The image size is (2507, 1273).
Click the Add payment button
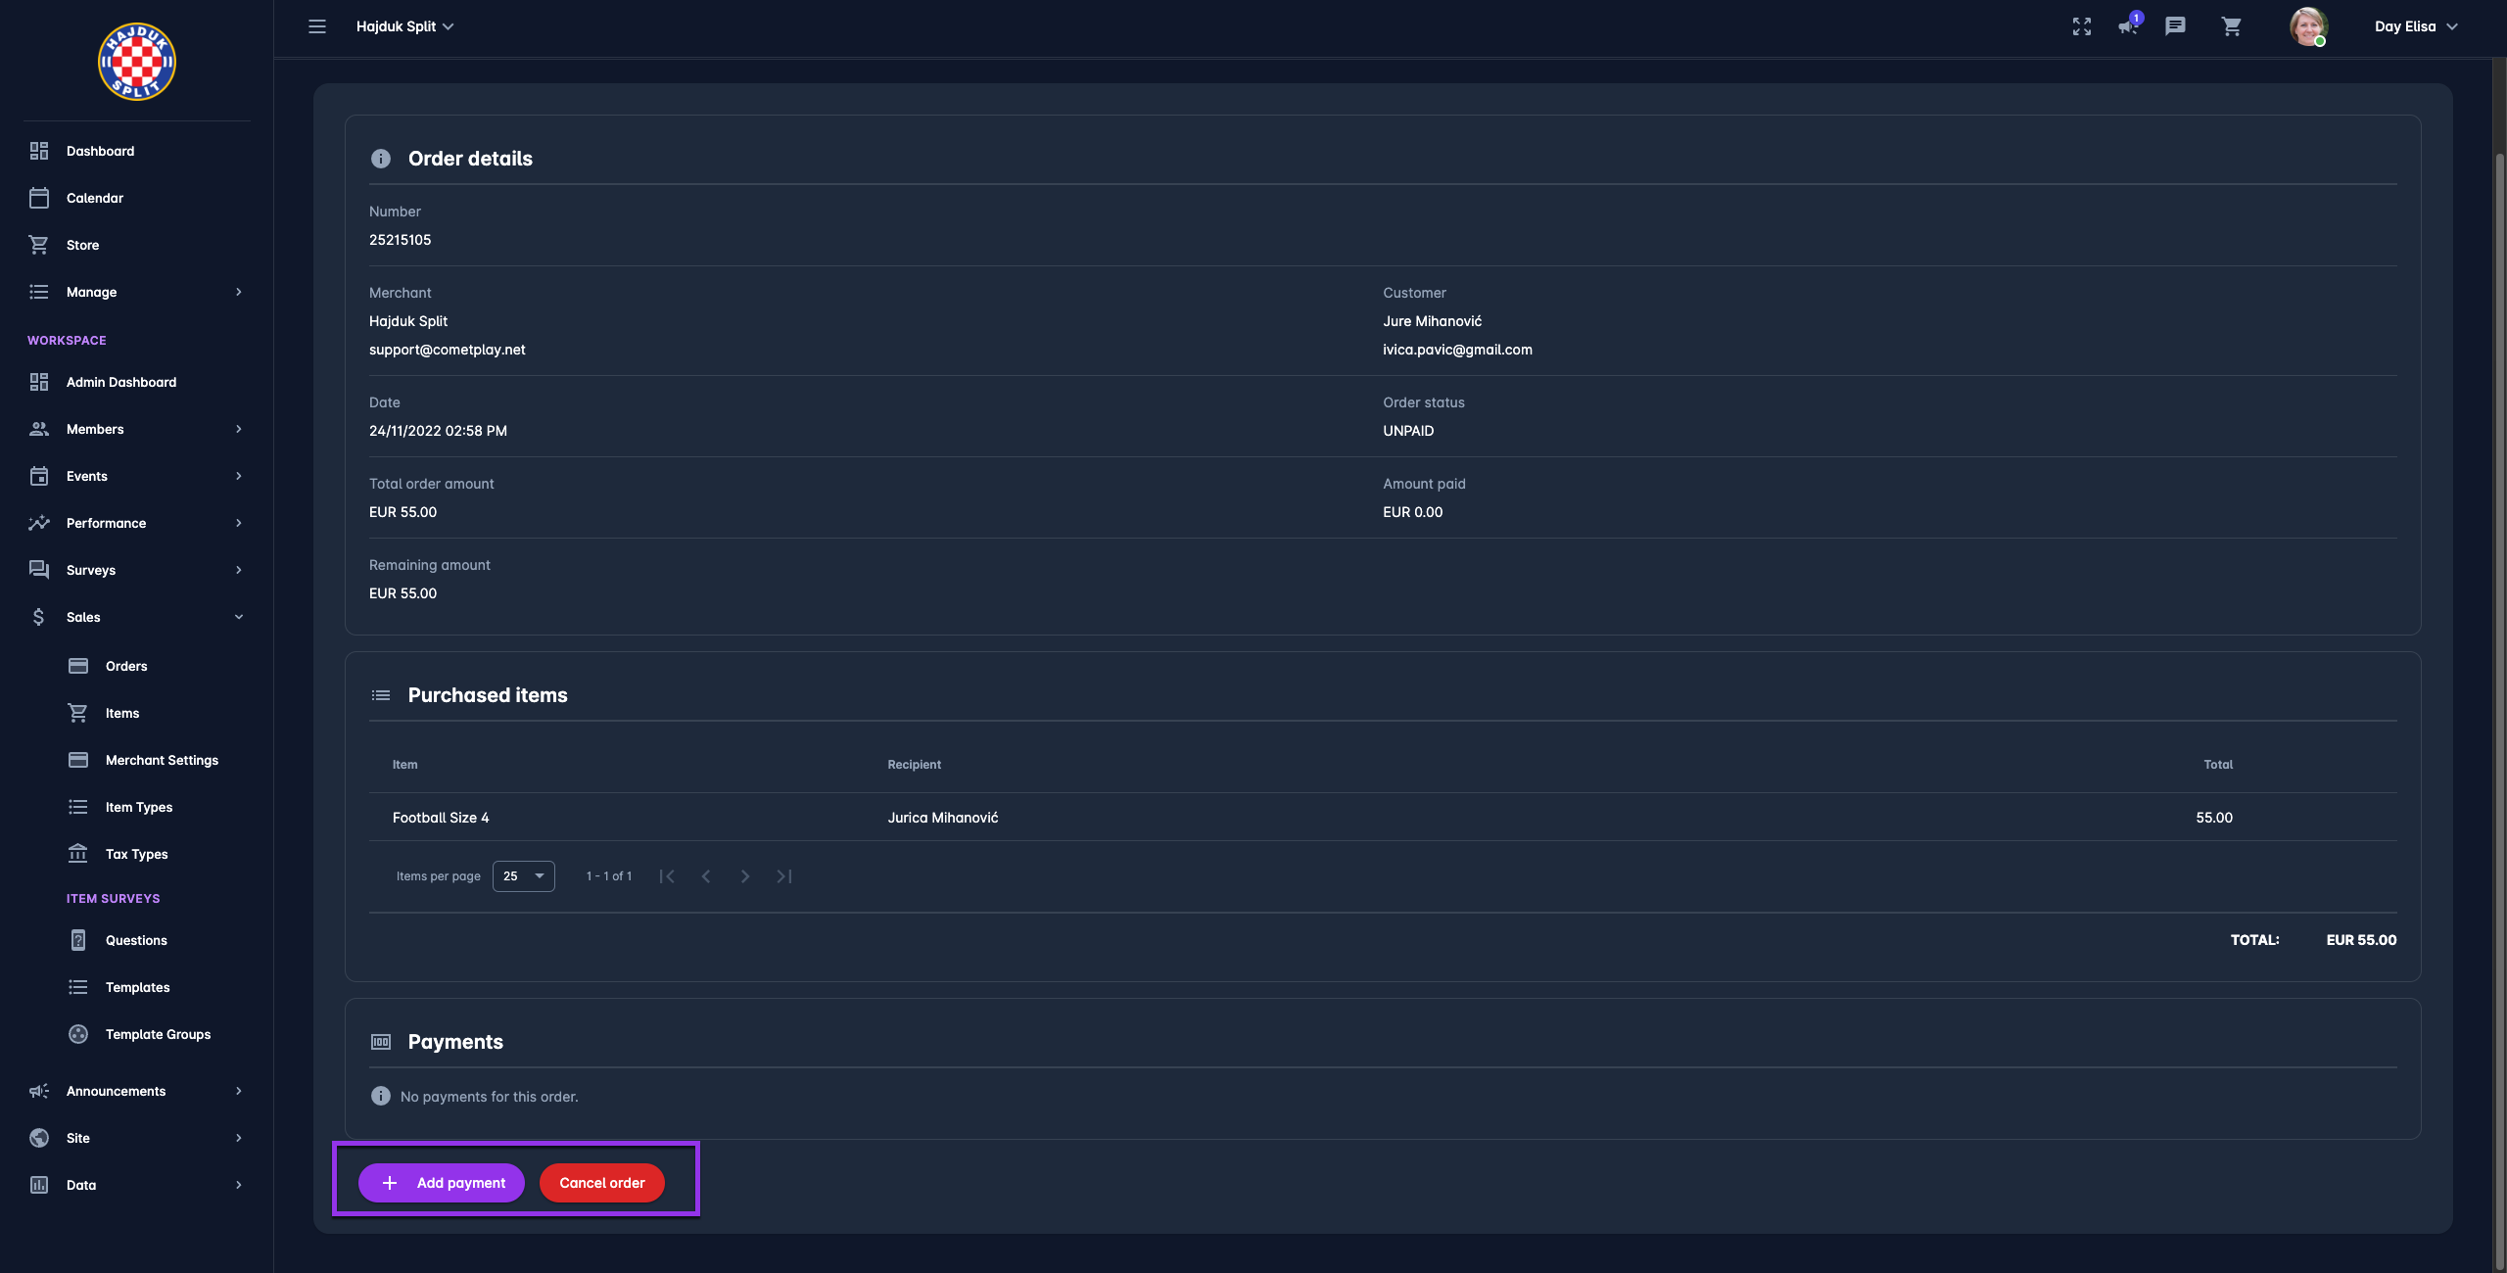pos(442,1183)
